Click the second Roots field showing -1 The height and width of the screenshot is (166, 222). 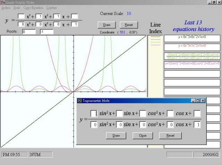click(46, 32)
